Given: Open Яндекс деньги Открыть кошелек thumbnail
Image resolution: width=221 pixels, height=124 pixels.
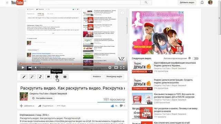Looking at the screenshot, I should [x=142, y=84].
